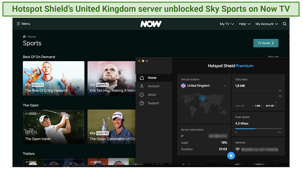Click the Trailers section heading
This screenshot has height=170, width=303.
pos(29,154)
